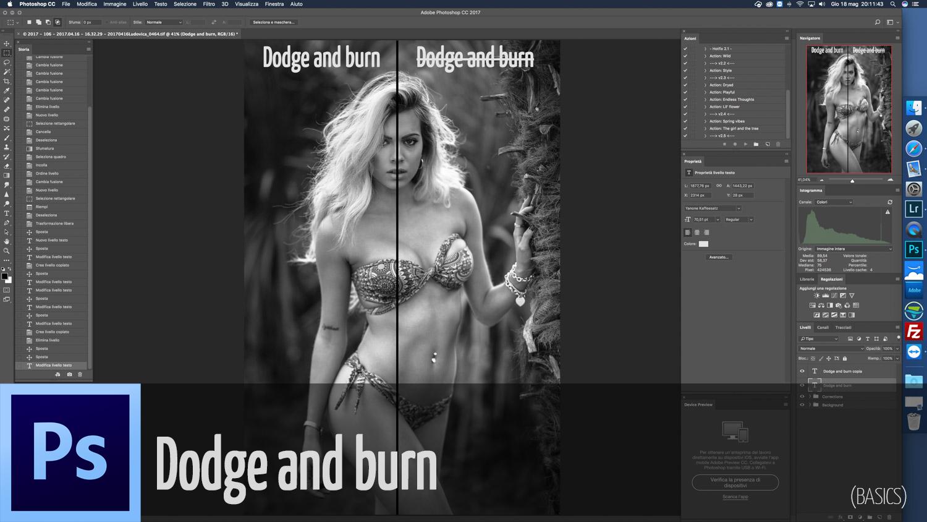The width and height of the screenshot is (927, 522).
Task: Open the Yanone Kaffeesatz font dropdown
Action: (713, 208)
